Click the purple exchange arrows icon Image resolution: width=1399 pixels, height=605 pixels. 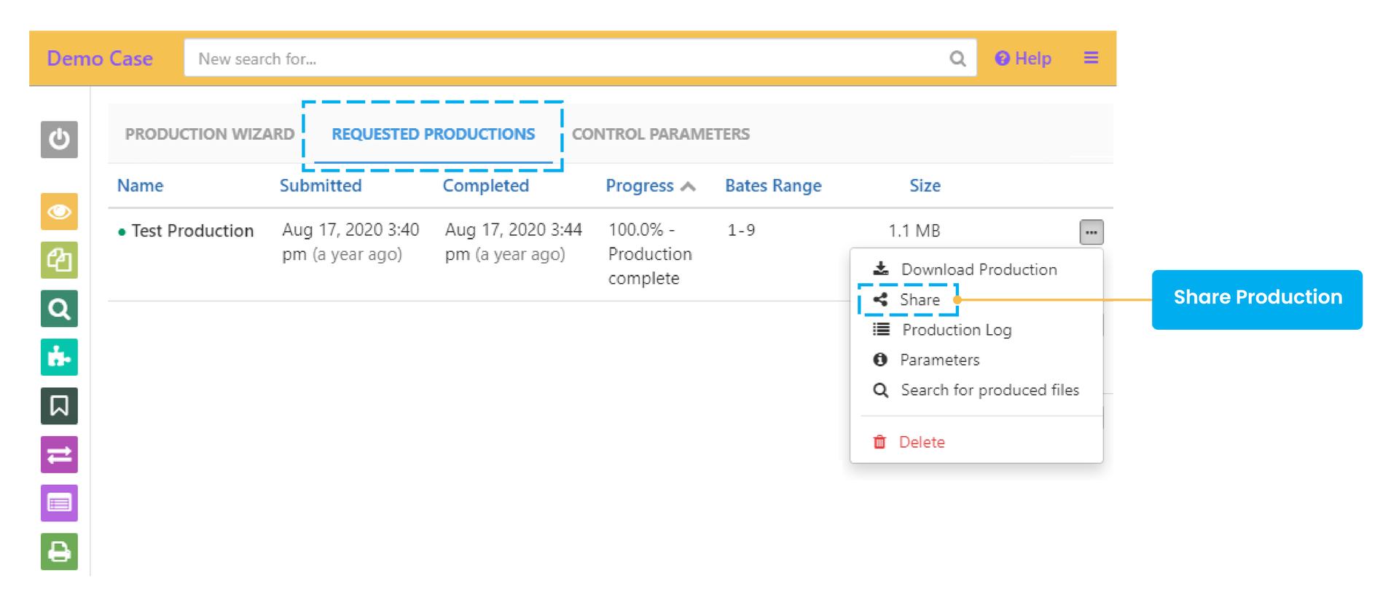(x=59, y=455)
